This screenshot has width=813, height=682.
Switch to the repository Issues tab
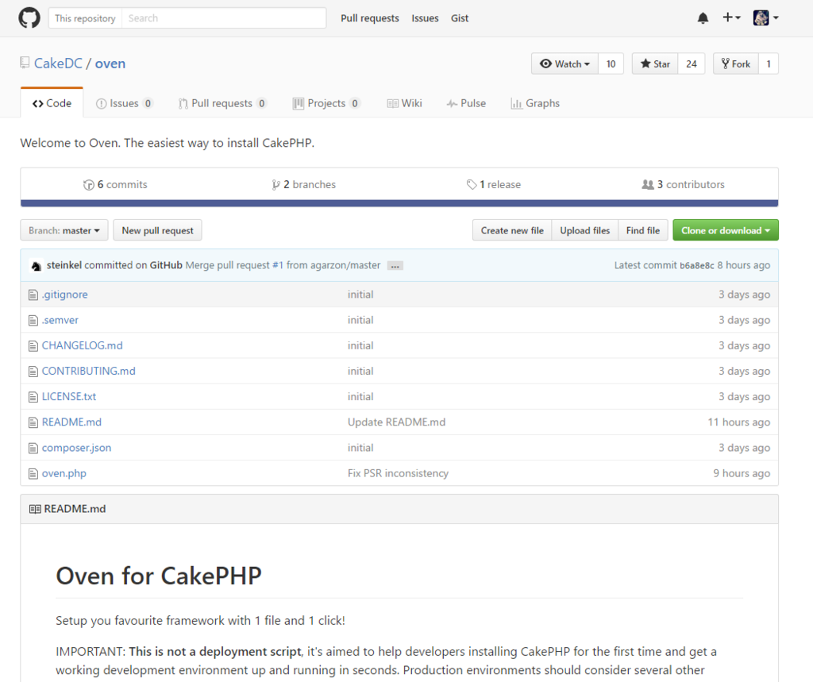point(124,103)
